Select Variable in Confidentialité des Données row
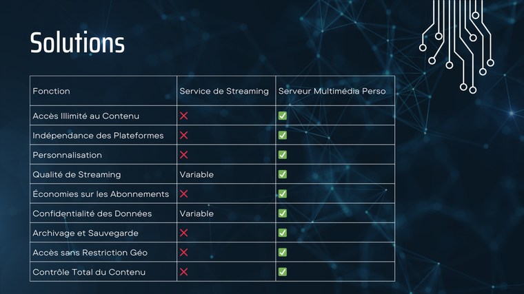This screenshot has height=294, width=524. click(x=196, y=213)
